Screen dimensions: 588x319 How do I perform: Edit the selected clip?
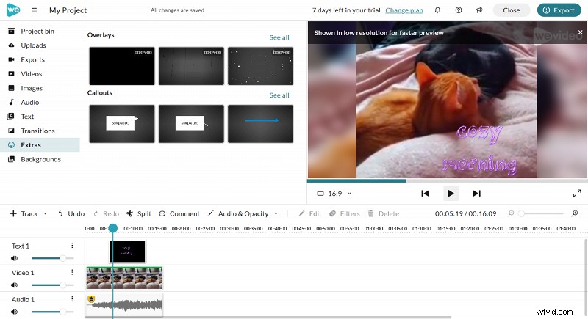coord(310,213)
